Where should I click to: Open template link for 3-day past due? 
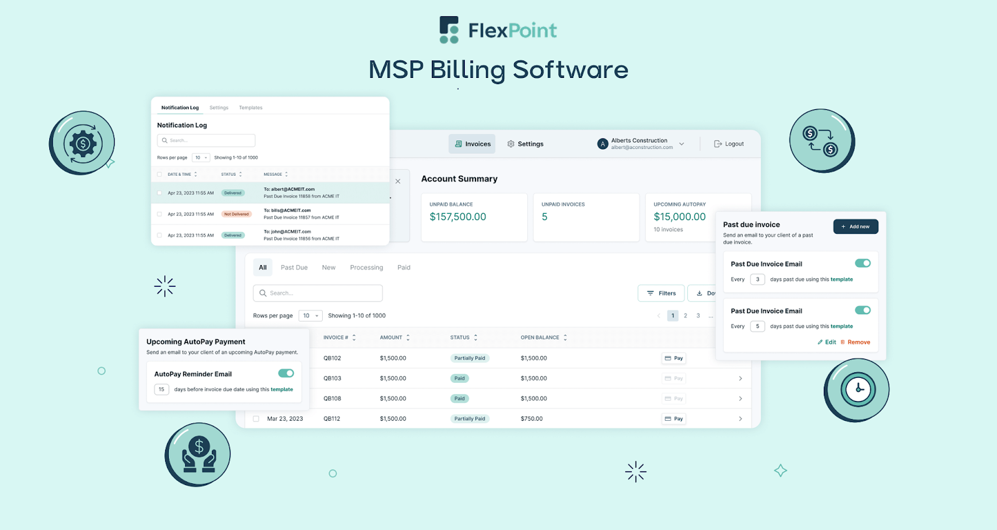coord(842,279)
